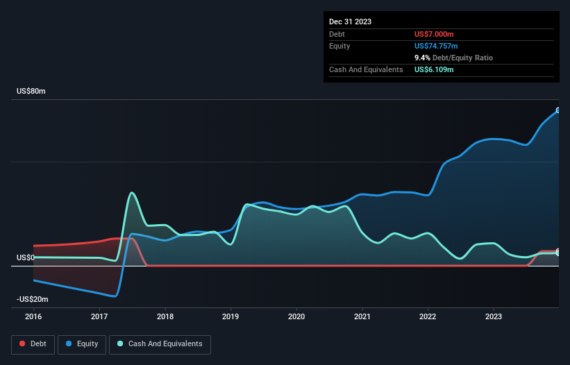This screenshot has width=570, height=365.
Task: Click the US$6.109m cash value
Action: tap(434, 69)
